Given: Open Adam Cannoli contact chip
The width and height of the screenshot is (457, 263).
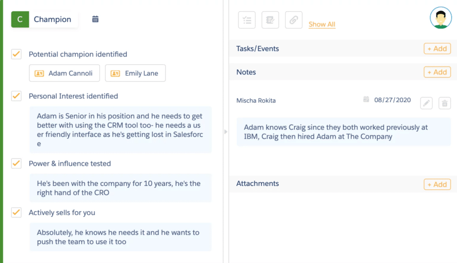Looking at the screenshot, I should pyautogui.click(x=64, y=73).
